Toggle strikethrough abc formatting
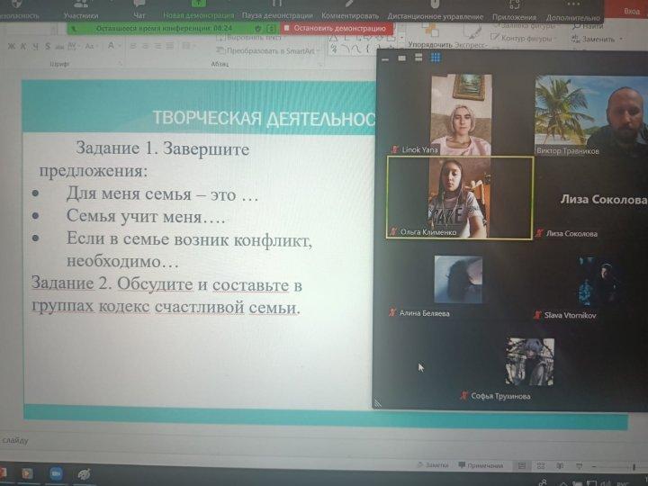The image size is (648, 486). [59, 46]
